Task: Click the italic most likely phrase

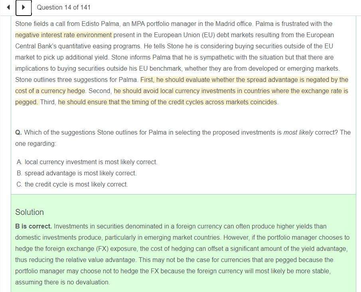Action: [298, 133]
